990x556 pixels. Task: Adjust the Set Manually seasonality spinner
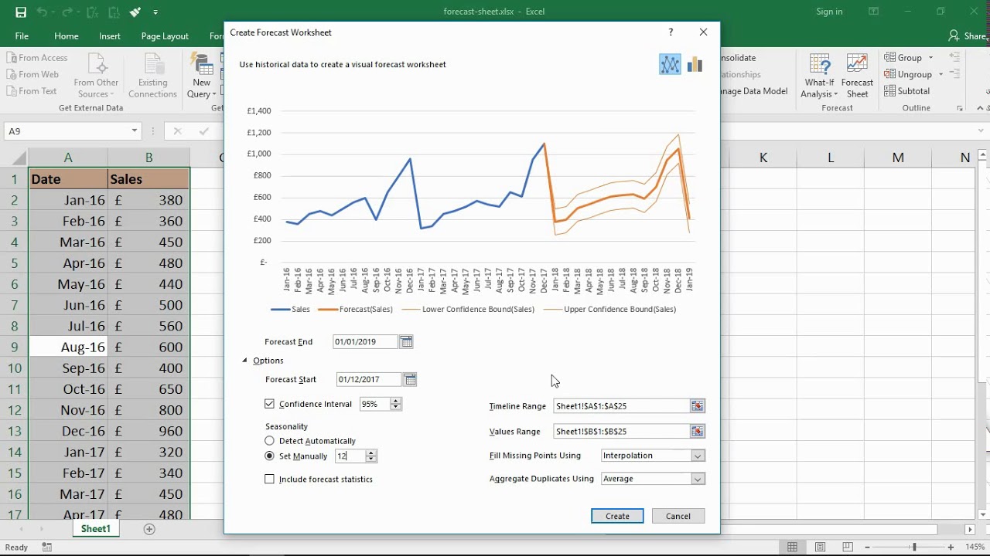click(x=371, y=456)
